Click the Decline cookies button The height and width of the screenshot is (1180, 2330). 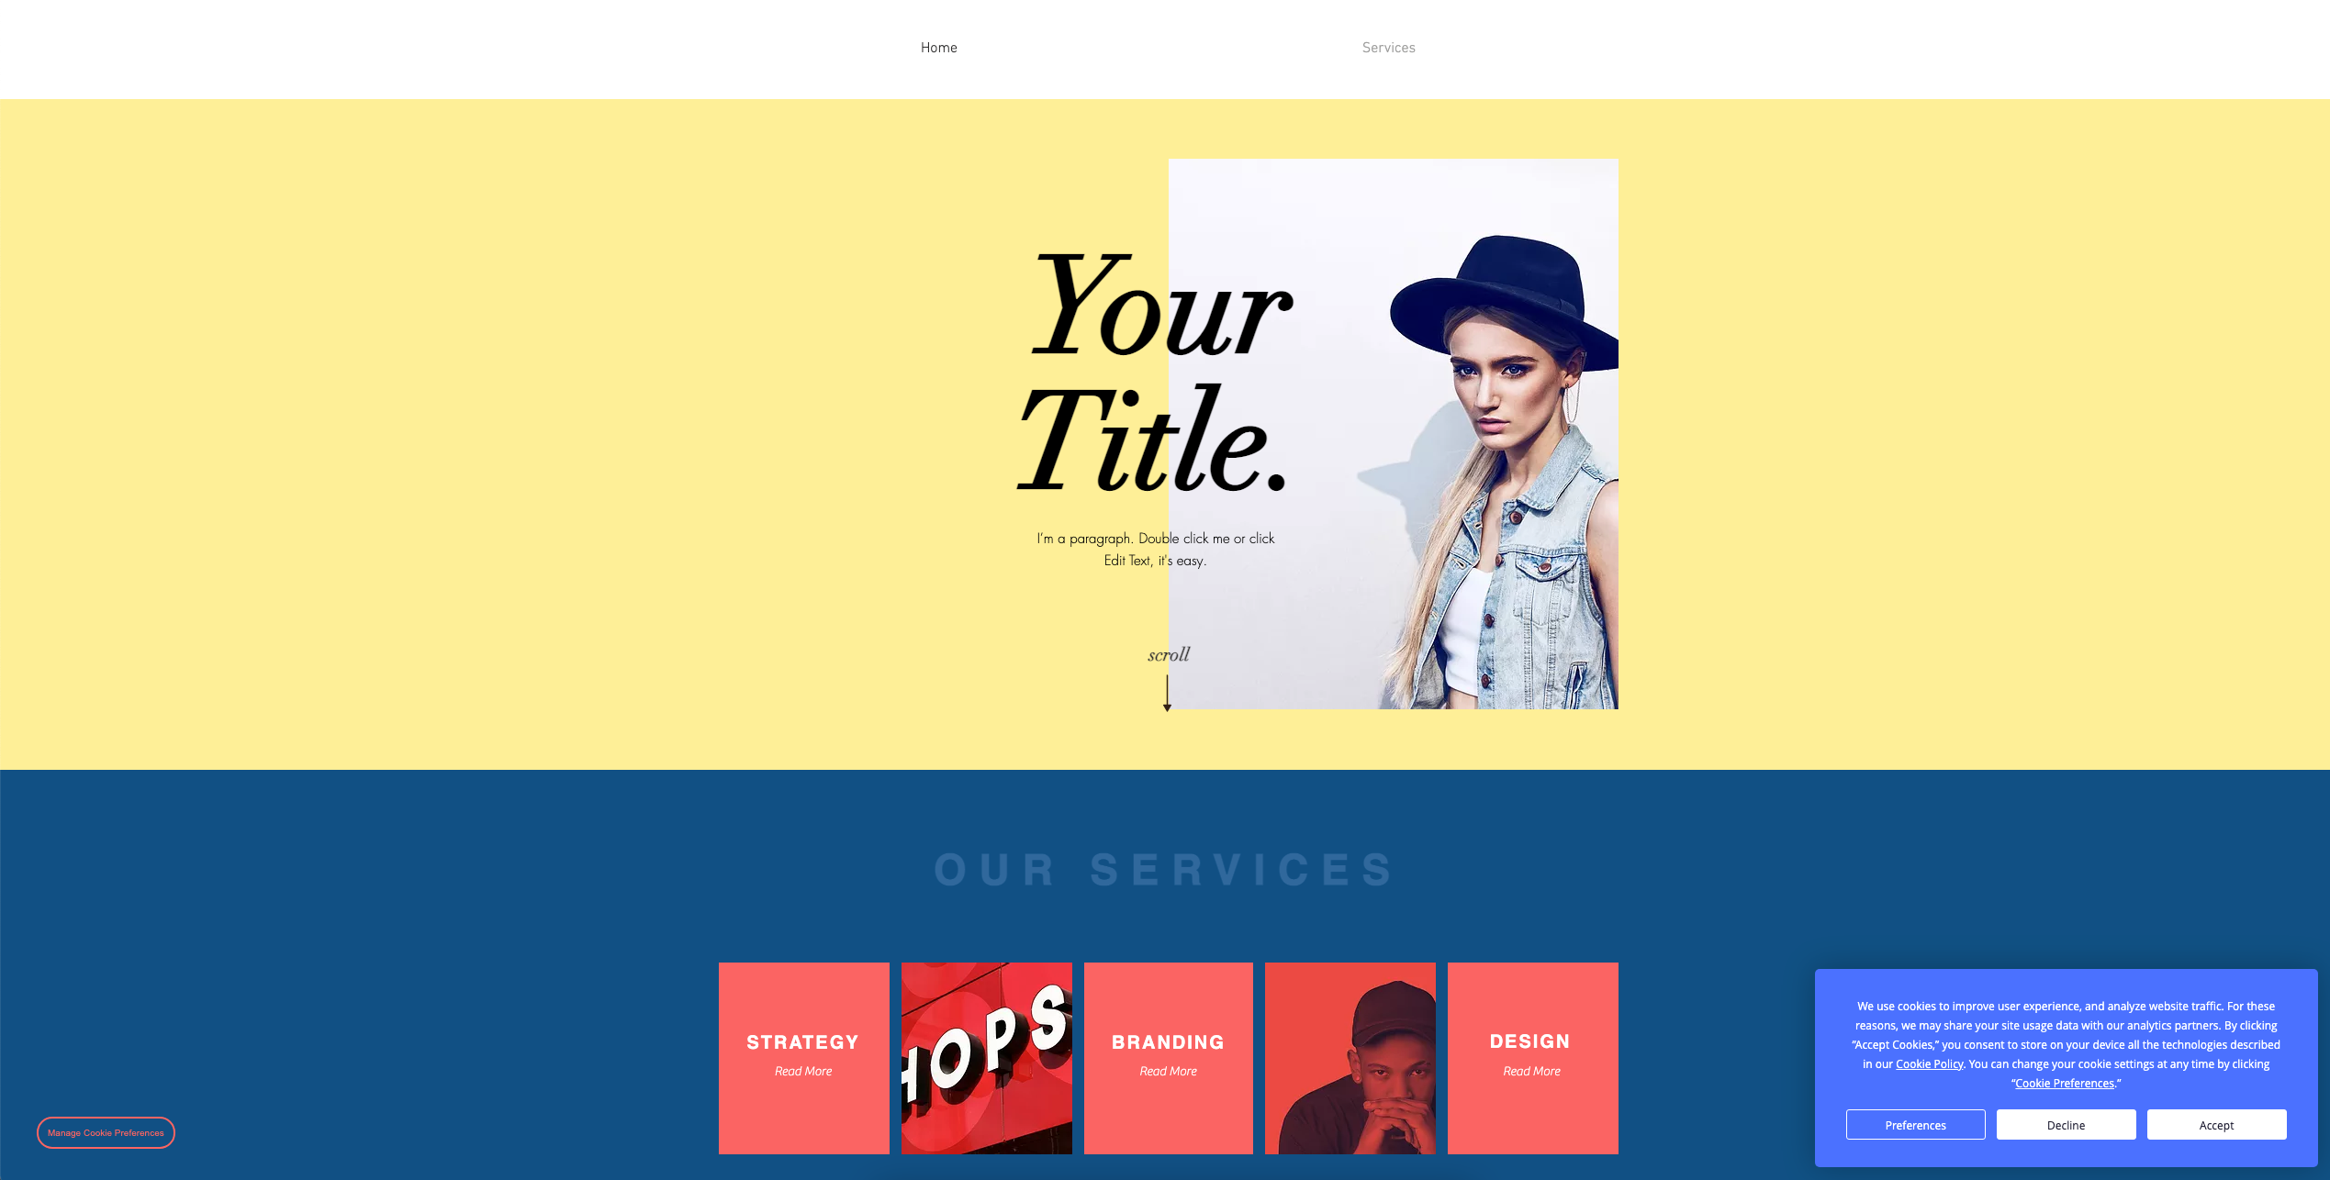(x=2065, y=1126)
